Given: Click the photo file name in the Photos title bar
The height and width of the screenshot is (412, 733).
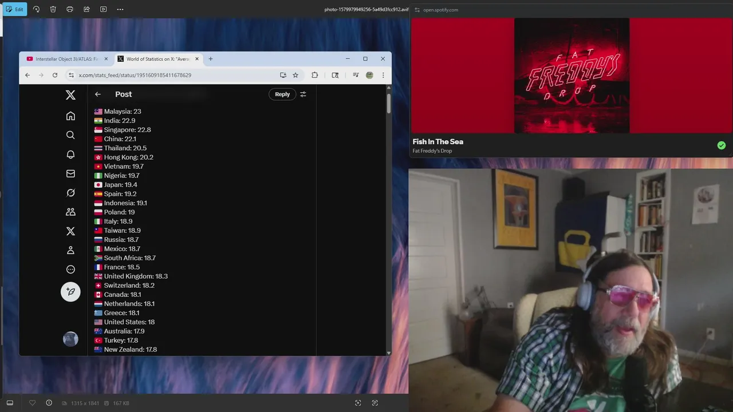Looking at the screenshot, I should click(x=366, y=10).
